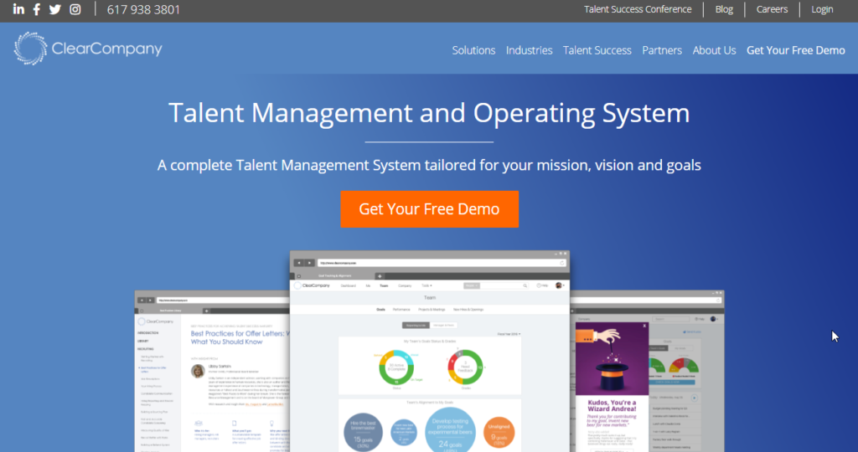Click the Login link
This screenshot has width=858, height=452.
[x=822, y=9]
